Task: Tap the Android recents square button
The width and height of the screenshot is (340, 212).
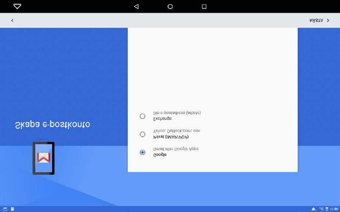Action: click(204, 6)
